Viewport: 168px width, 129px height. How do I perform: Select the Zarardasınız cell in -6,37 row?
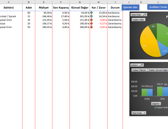(115, 24)
